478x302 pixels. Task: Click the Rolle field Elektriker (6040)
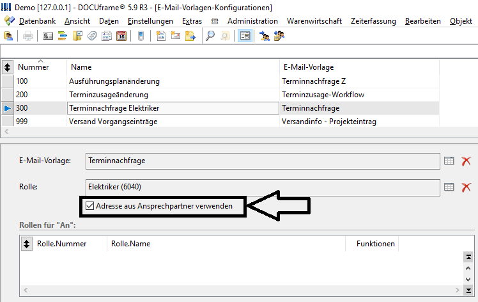(263, 187)
